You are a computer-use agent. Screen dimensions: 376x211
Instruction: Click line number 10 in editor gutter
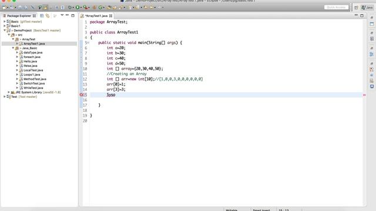pos(85,69)
